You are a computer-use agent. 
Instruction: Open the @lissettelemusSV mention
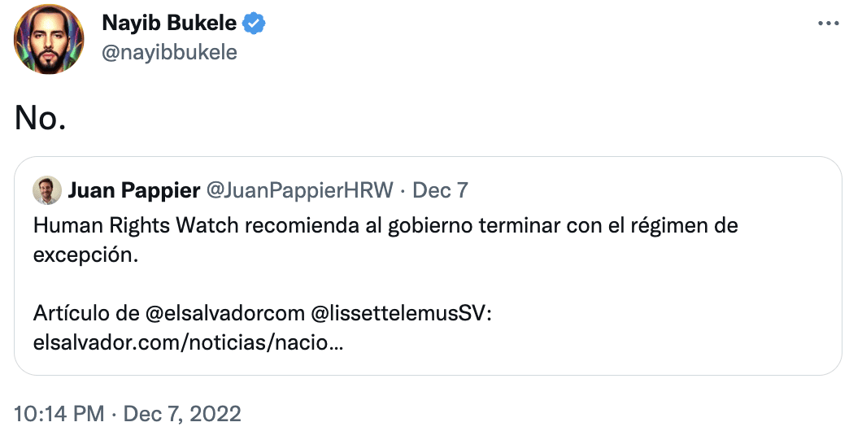tap(401, 313)
